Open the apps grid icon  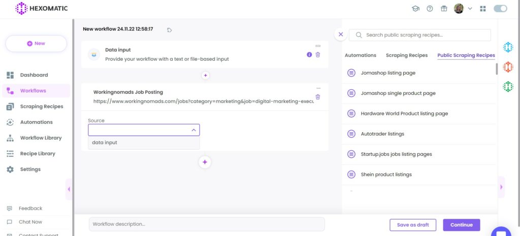coord(483,9)
